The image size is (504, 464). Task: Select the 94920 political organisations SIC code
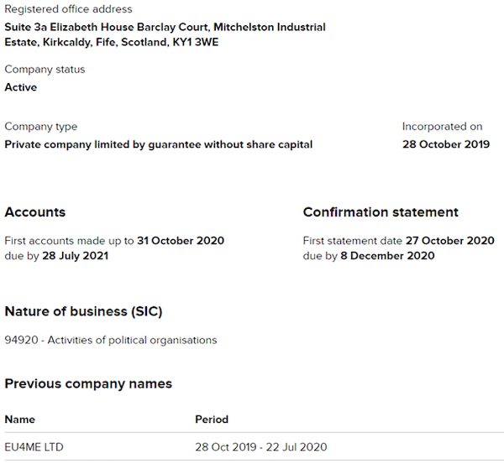(x=110, y=340)
